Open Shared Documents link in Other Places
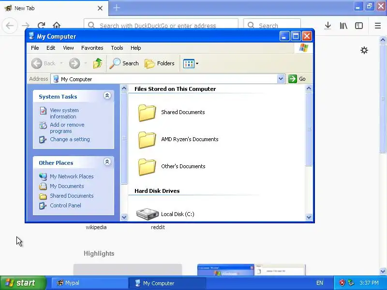Image resolution: width=387 pixels, height=290 pixels. pyautogui.click(x=72, y=196)
